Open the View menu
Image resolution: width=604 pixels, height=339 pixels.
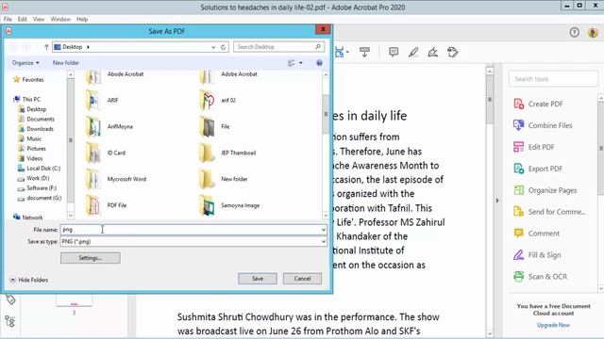(39, 19)
